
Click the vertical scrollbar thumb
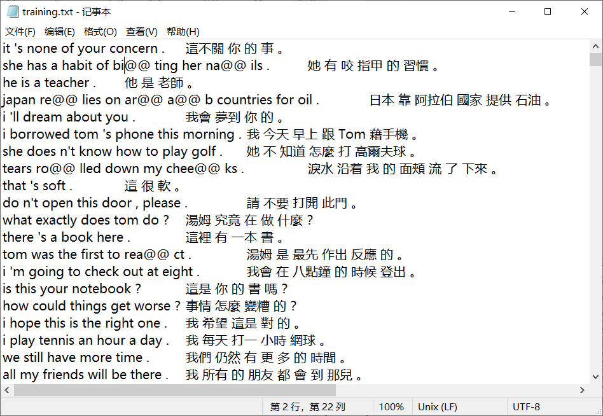596,60
